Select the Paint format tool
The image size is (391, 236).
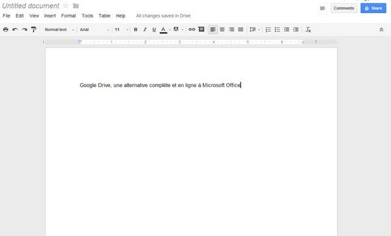coord(34,30)
